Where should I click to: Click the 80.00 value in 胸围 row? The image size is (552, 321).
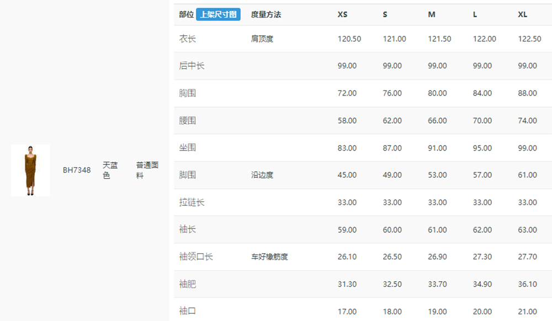tap(437, 93)
